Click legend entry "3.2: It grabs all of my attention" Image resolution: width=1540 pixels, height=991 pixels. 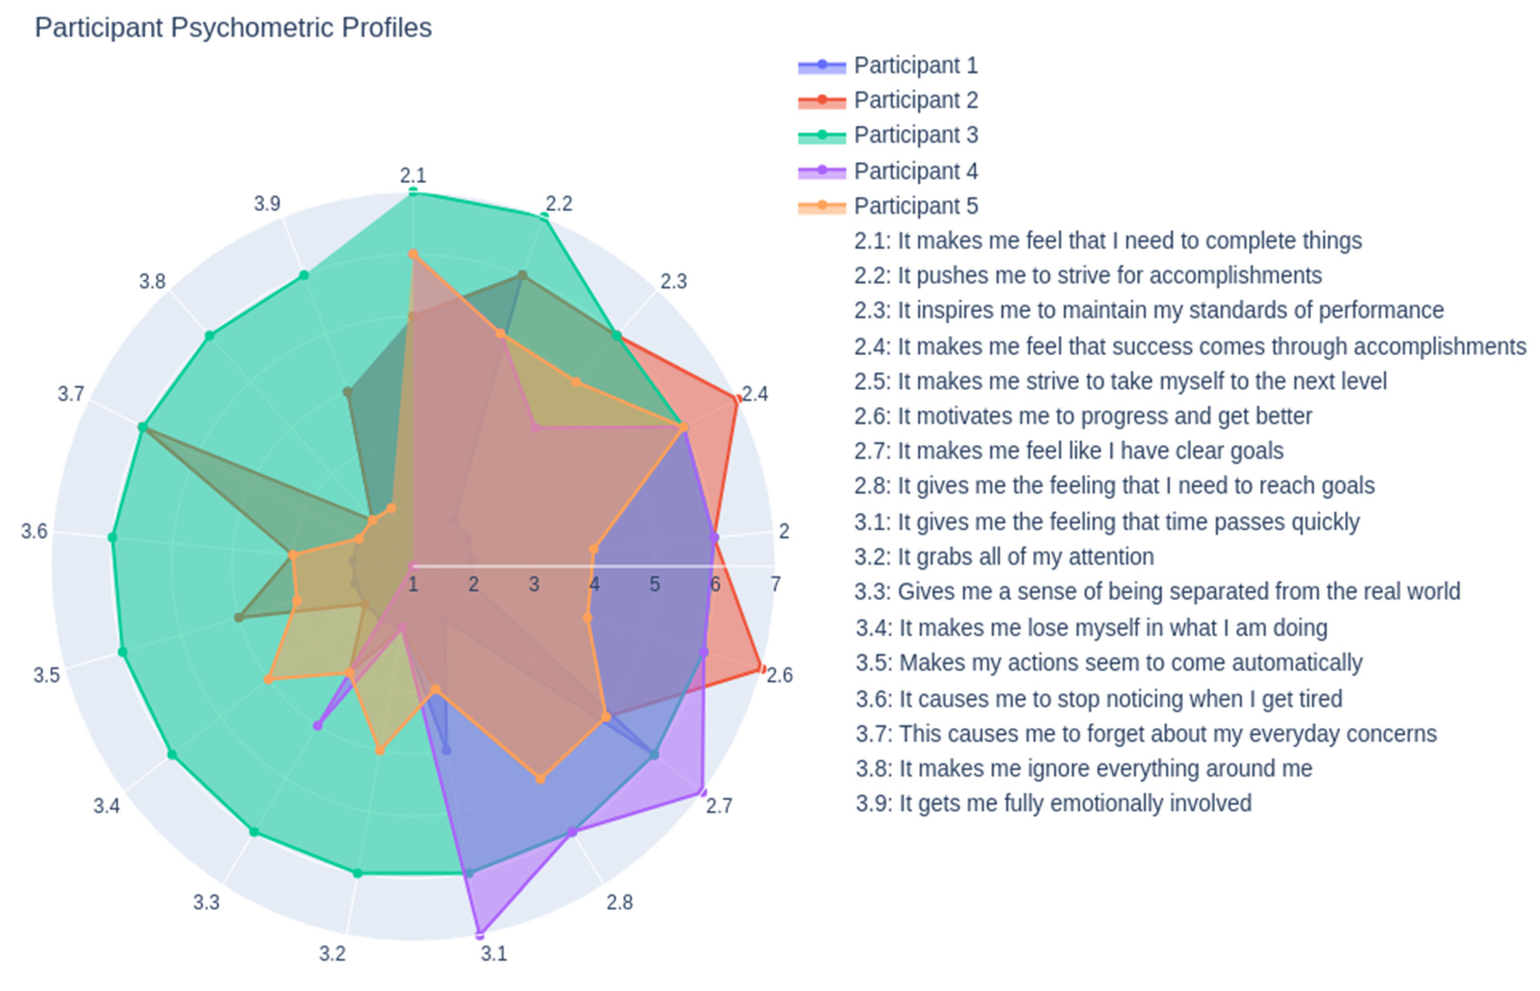point(1003,557)
